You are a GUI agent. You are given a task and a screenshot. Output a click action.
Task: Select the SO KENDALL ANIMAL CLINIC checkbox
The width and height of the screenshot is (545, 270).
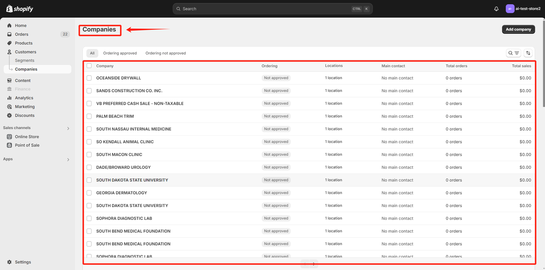click(89, 142)
